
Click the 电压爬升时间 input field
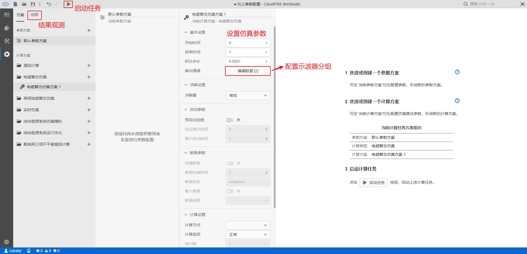tap(248, 129)
